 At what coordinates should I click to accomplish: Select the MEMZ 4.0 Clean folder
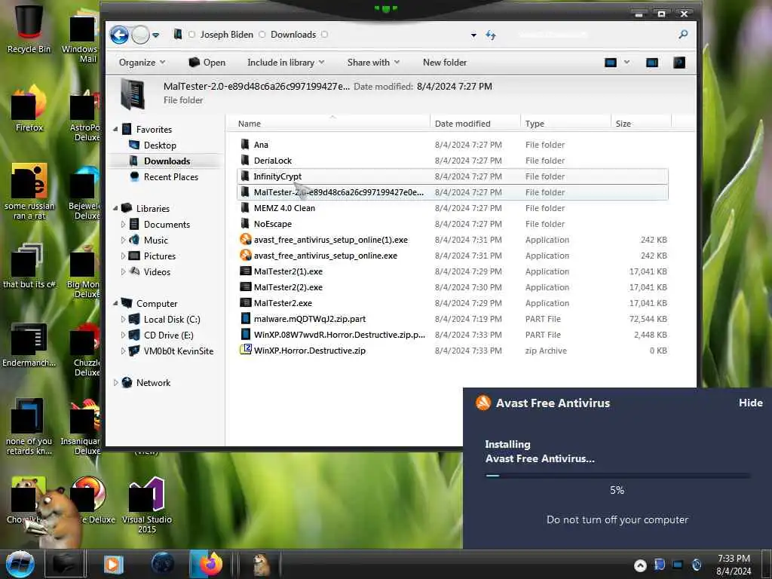click(284, 208)
